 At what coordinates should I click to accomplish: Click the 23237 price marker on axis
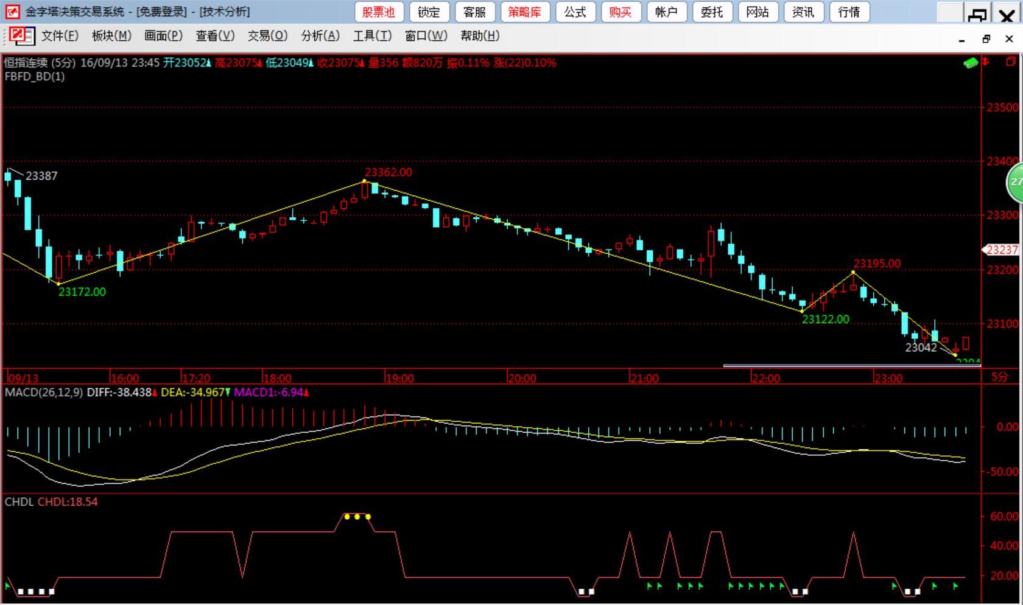coord(1002,250)
